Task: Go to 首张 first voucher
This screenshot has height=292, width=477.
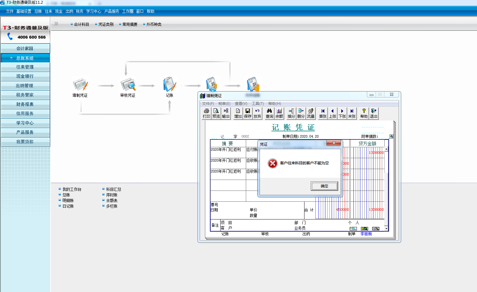Action: 323,113
